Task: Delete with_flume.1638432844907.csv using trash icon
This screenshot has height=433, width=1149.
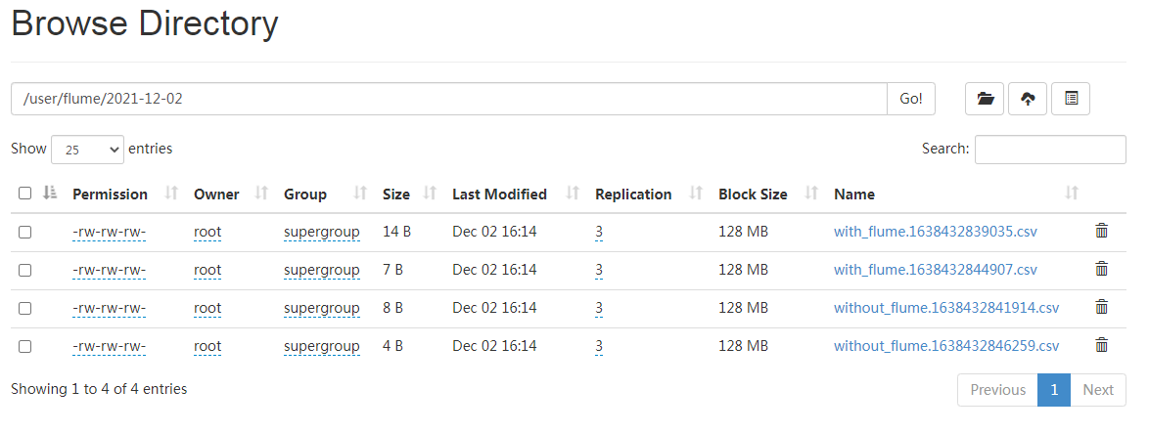Action: coord(1101,269)
